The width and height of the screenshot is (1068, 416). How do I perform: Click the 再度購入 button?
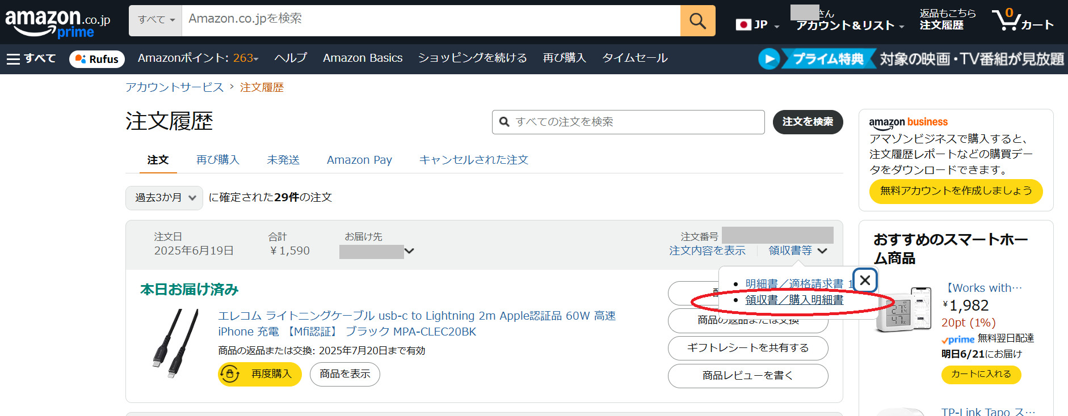(260, 374)
